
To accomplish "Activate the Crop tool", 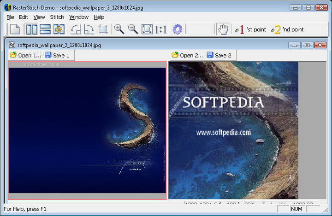I will tap(103, 29).
